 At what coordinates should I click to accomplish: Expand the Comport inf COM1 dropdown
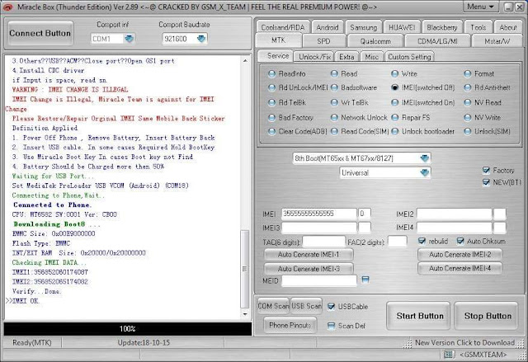coord(129,39)
